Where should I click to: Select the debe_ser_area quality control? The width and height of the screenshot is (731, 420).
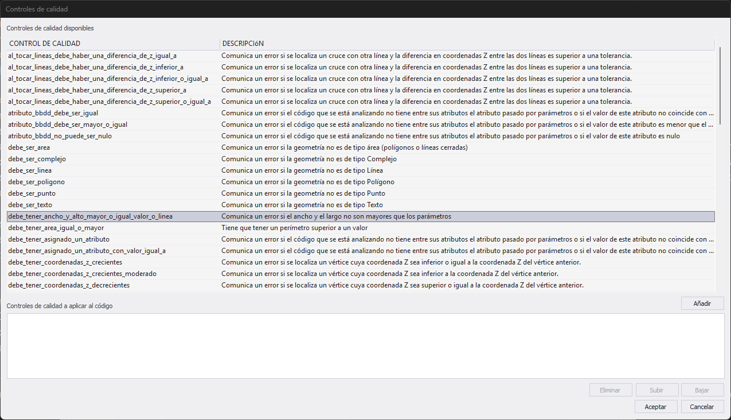coord(361,147)
